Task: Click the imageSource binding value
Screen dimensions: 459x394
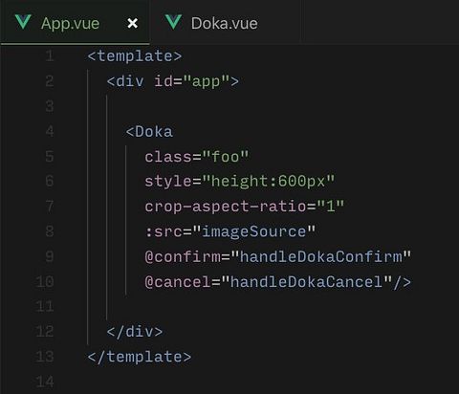Action: pyautogui.click(x=254, y=231)
